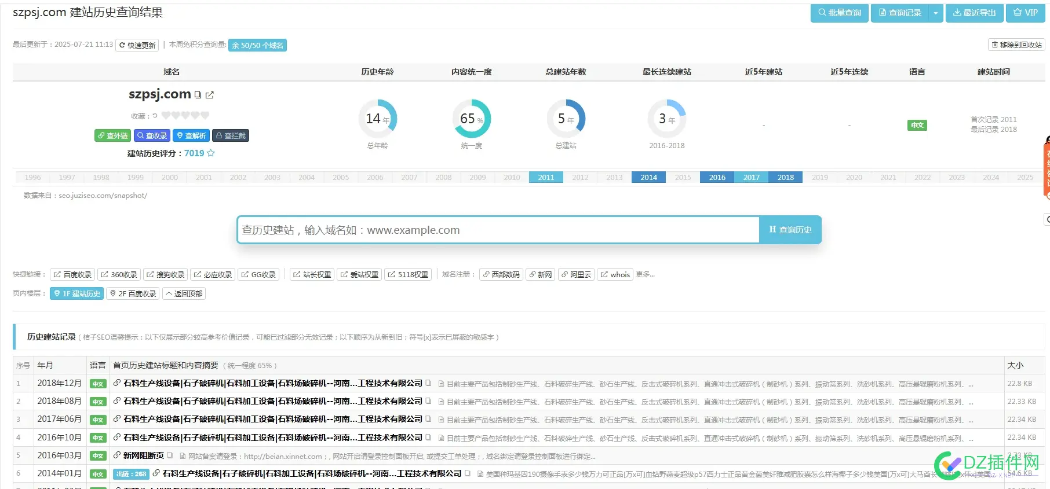
Task: Open 5118权重 quick link
Action: (407, 274)
